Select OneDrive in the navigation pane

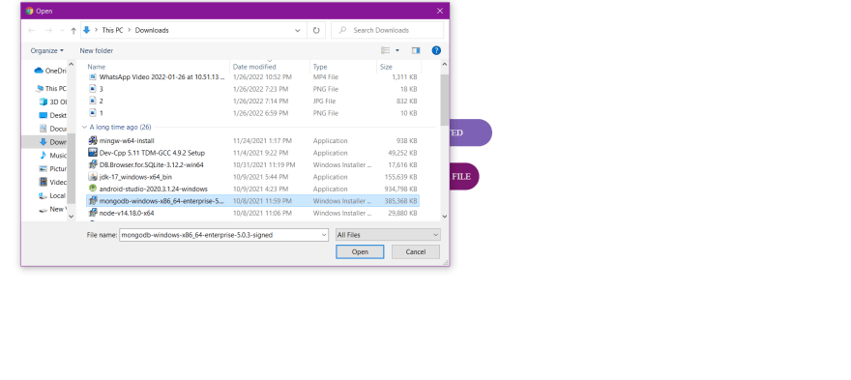click(50, 71)
